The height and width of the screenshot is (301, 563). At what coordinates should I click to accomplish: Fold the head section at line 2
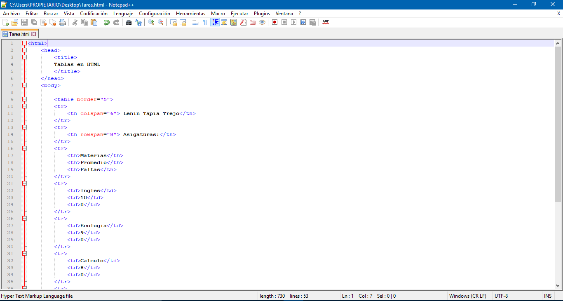[24, 50]
